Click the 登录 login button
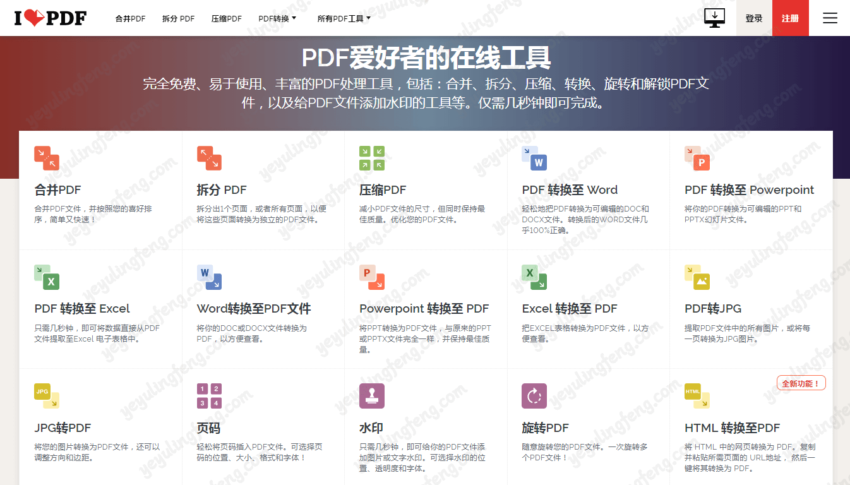The width and height of the screenshot is (850, 485). [x=754, y=18]
